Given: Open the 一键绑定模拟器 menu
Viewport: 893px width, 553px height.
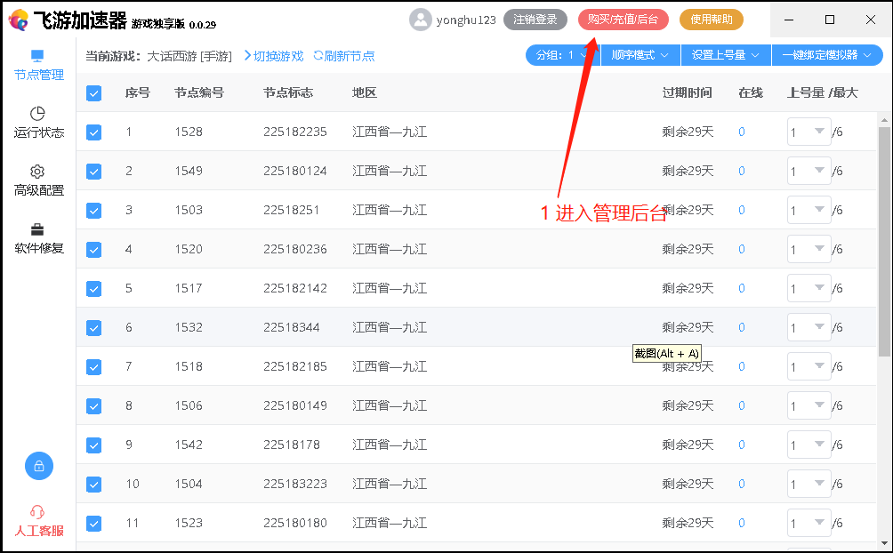Looking at the screenshot, I should click(826, 55).
